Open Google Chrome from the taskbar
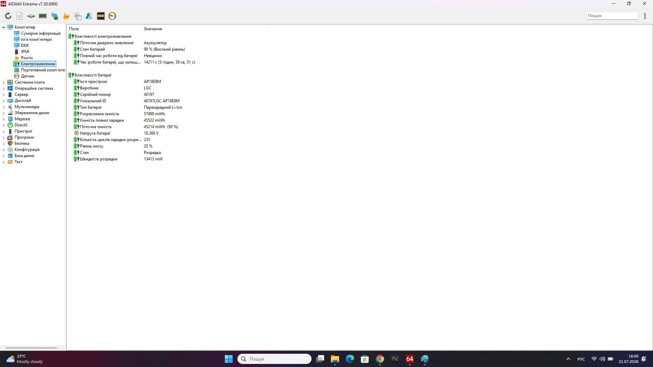The width and height of the screenshot is (653, 367). click(x=380, y=359)
